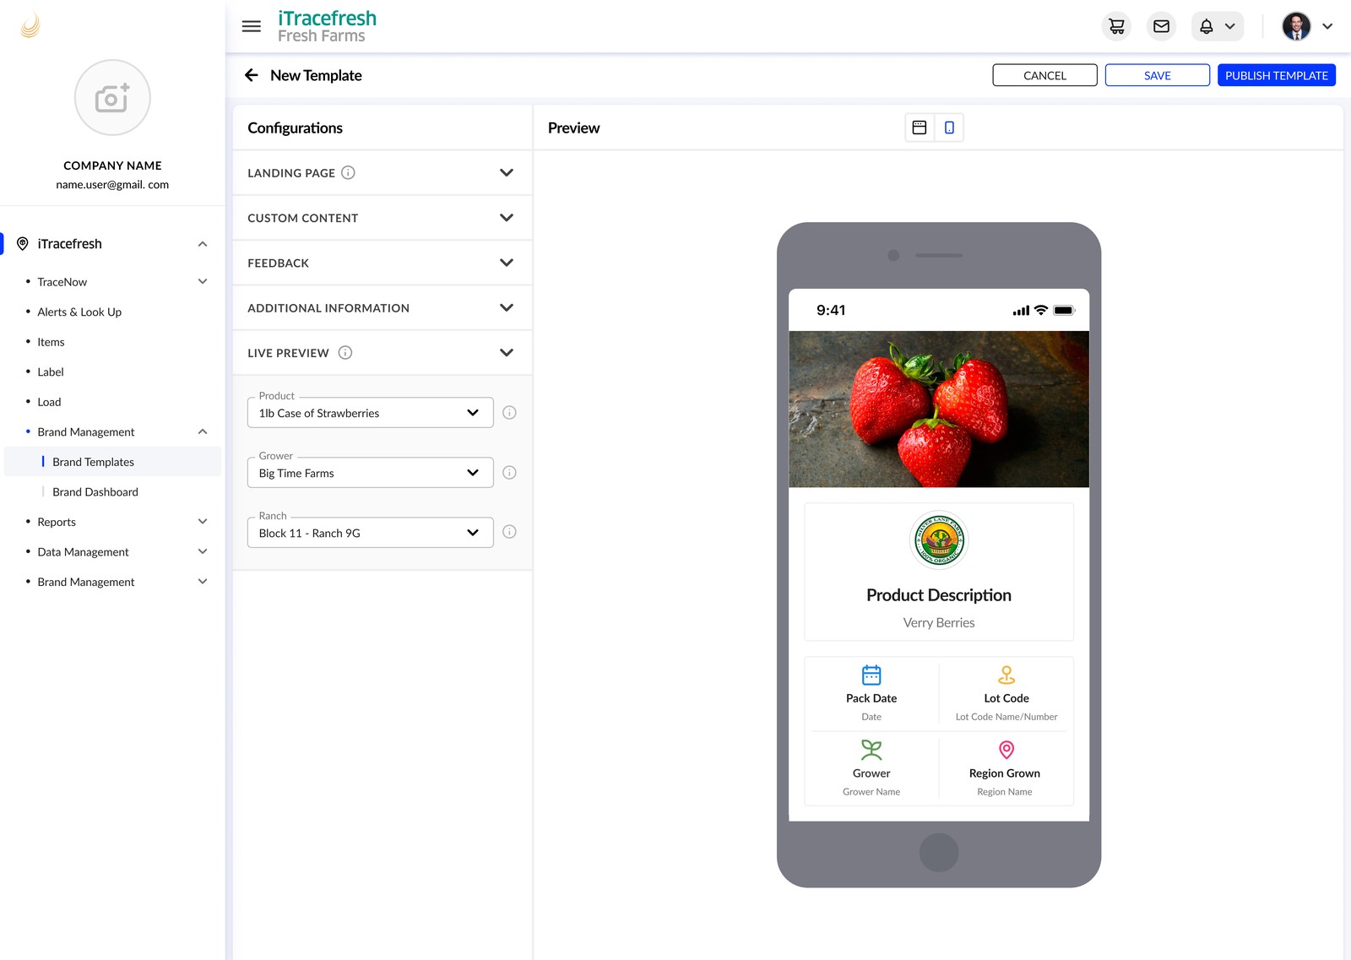Collapse the Brand Management submenu chevron
This screenshot has width=1351, height=960.
point(203,431)
